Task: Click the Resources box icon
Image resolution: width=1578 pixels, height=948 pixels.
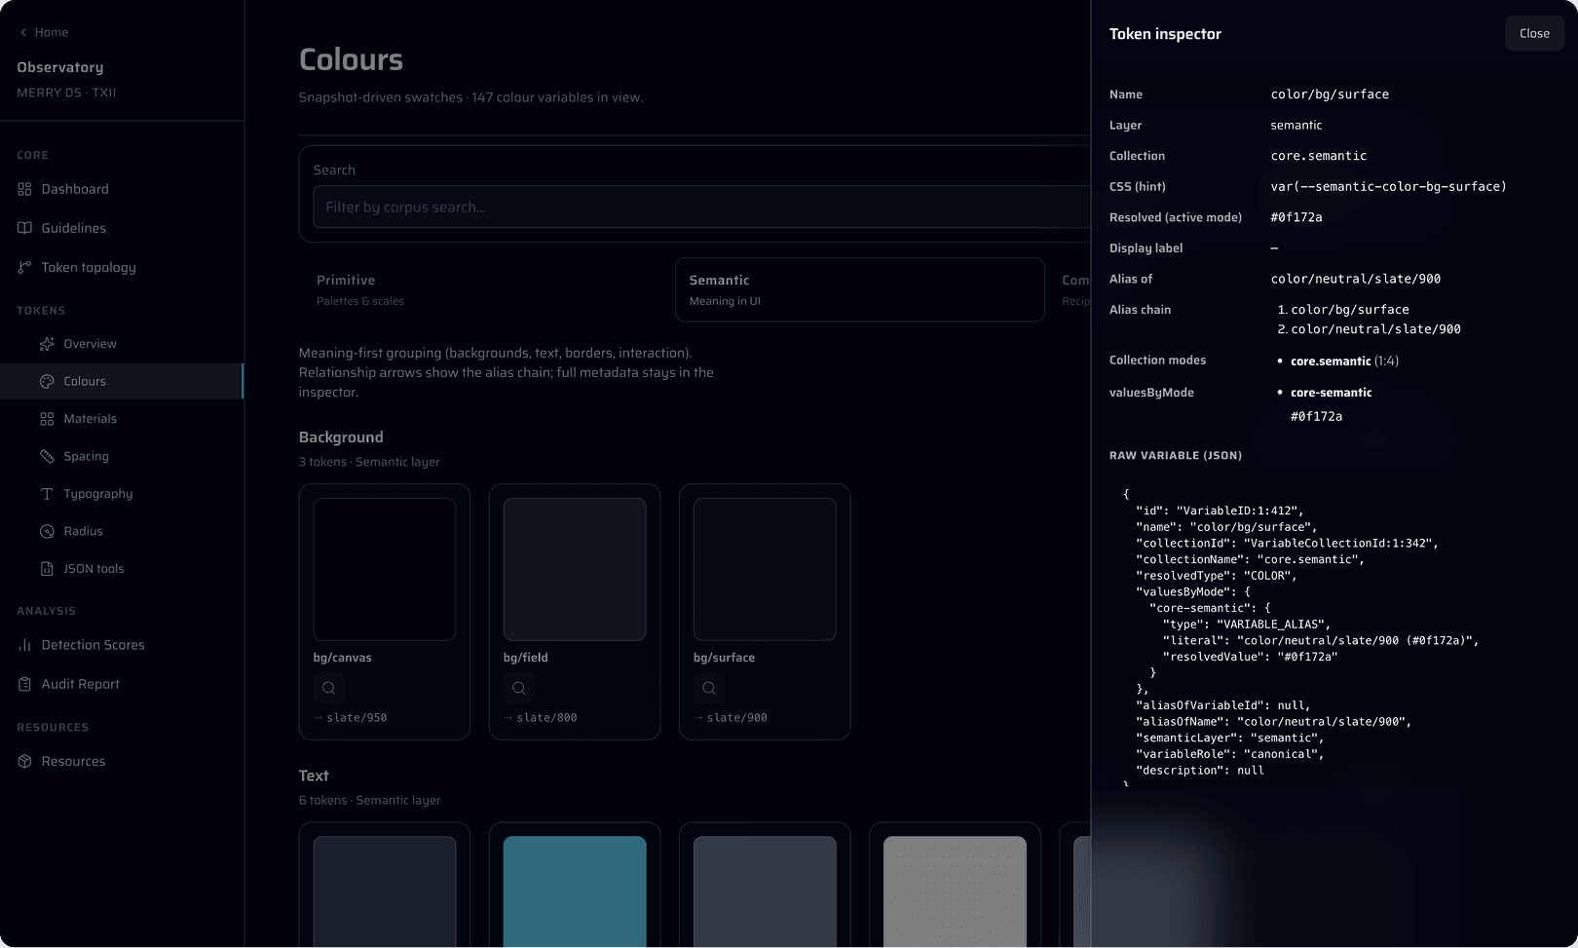Action: point(24,761)
